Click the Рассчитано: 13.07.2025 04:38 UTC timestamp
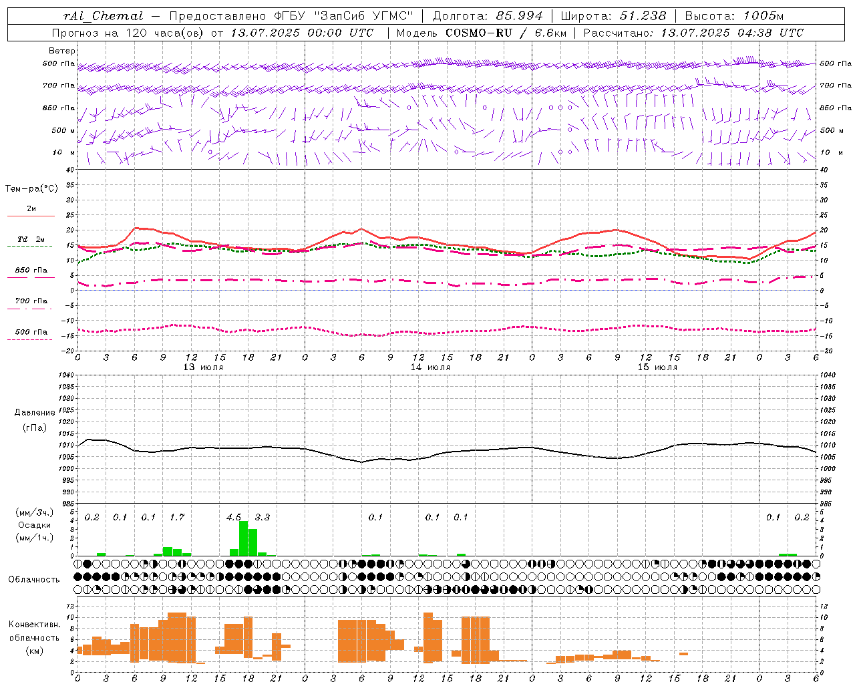855x684 pixels. (x=693, y=33)
